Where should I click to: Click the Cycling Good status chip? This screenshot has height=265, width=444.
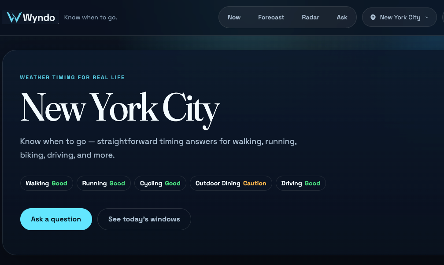point(160,183)
